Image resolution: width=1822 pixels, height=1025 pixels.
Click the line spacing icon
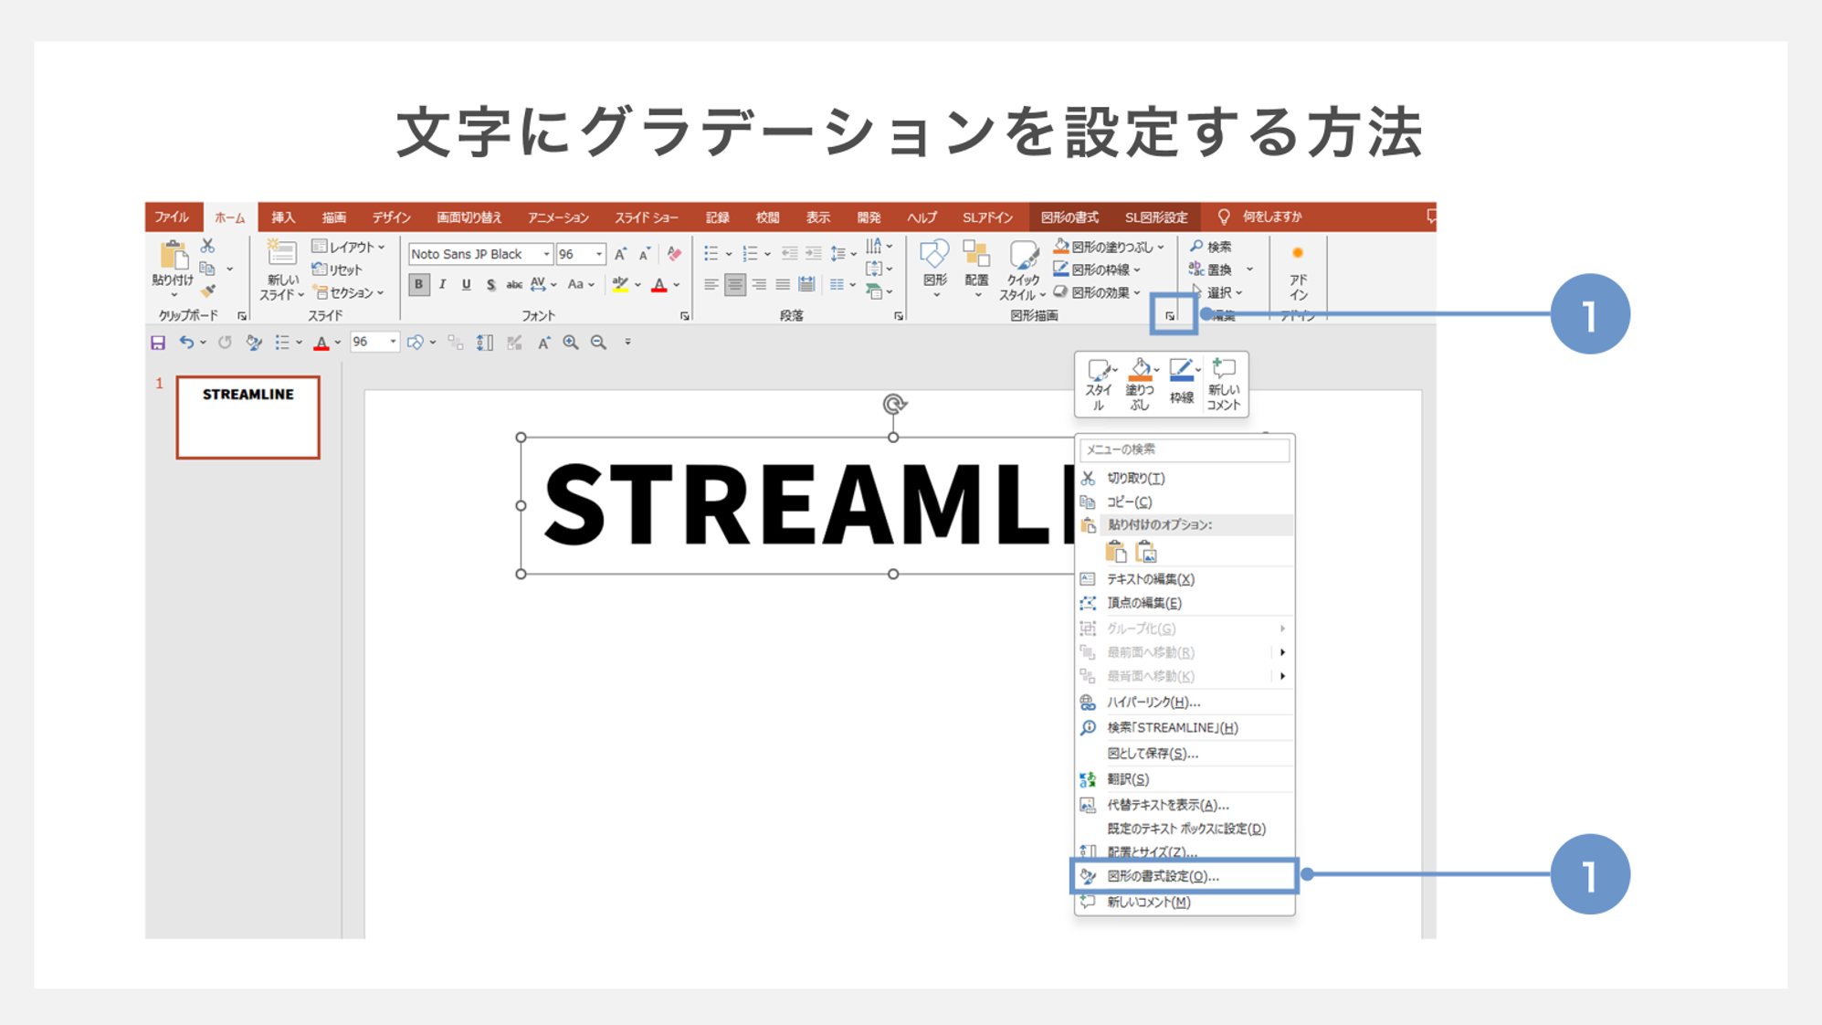tap(837, 254)
